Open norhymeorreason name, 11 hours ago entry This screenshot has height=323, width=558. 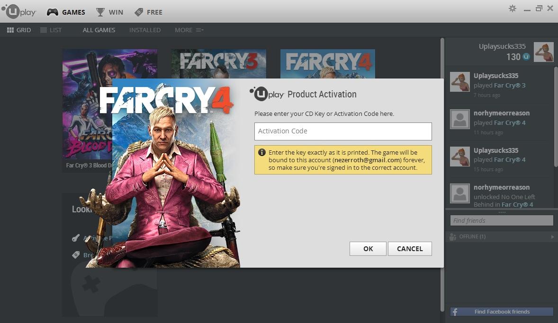(502, 113)
